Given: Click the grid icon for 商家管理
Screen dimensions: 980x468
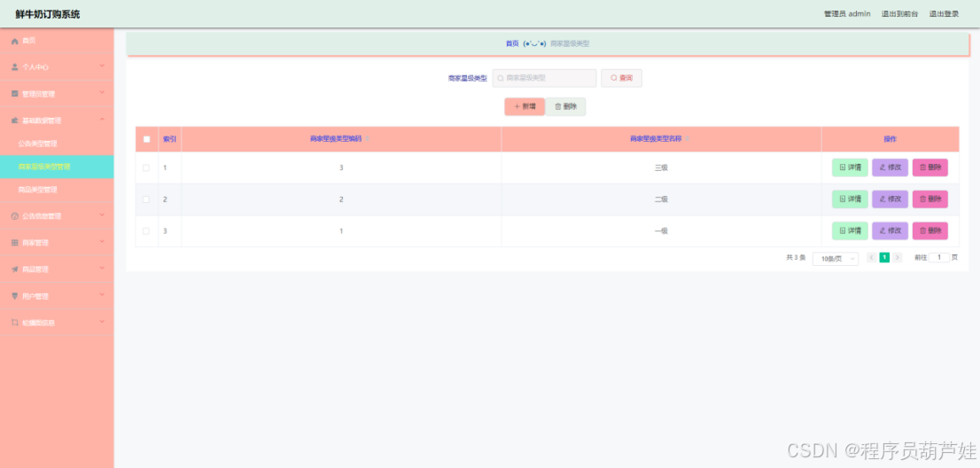Looking at the screenshot, I should click(x=15, y=243).
